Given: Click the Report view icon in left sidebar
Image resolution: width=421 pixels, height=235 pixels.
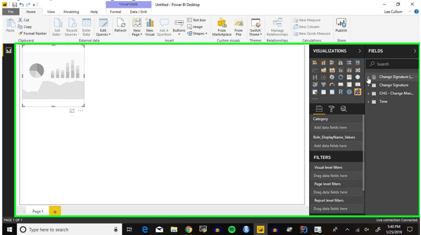Looking at the screenshot, I should click(8, 50).
